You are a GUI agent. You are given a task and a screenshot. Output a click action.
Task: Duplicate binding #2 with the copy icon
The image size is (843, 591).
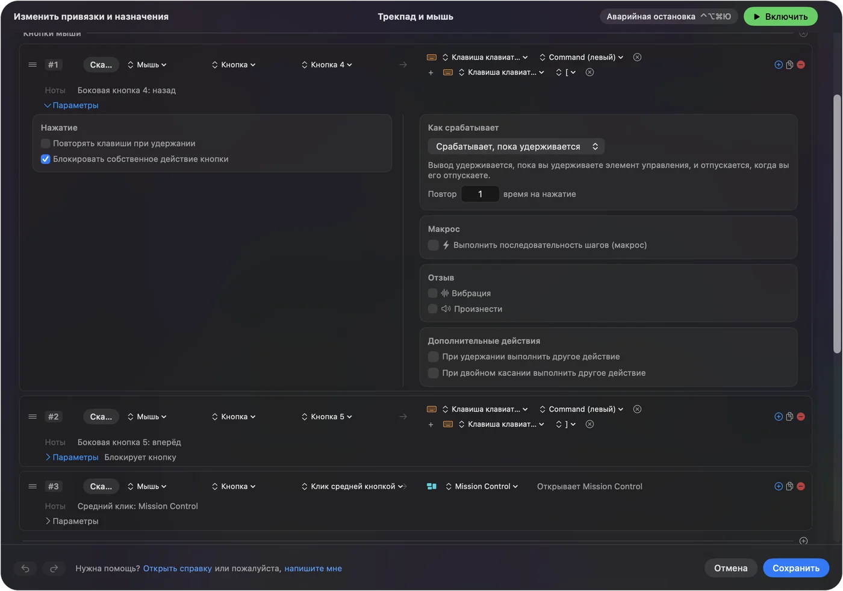point(789,416)
